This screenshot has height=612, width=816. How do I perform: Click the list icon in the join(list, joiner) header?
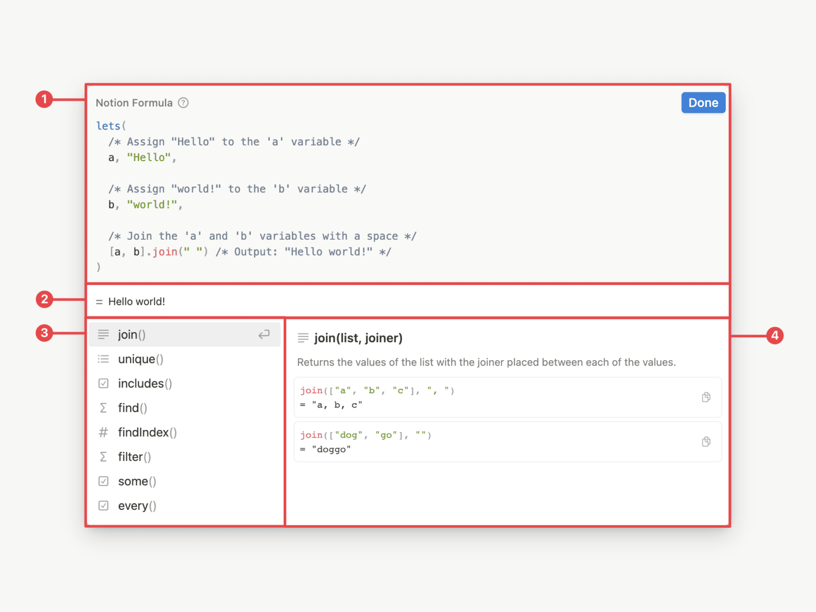coord(303,338)
